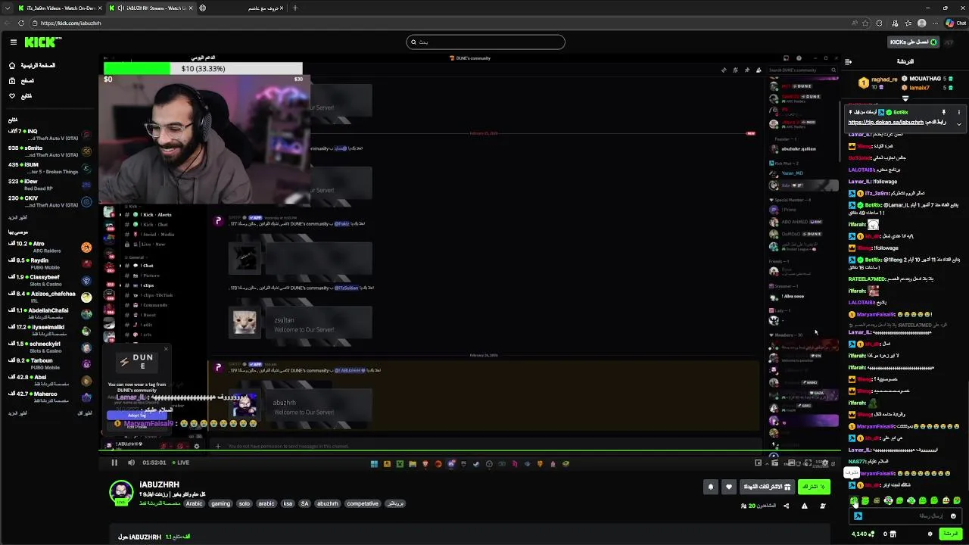Open the home page sidebar icon
969x545 pixels.
(x=12, y=65)
